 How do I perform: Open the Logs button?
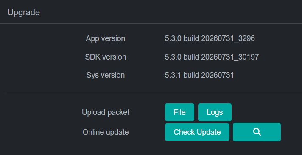coord(215,112)
